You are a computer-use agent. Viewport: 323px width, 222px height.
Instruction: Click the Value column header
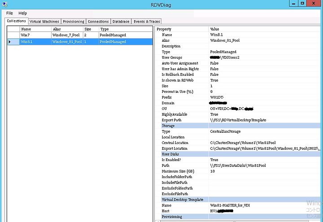[264, 29]
